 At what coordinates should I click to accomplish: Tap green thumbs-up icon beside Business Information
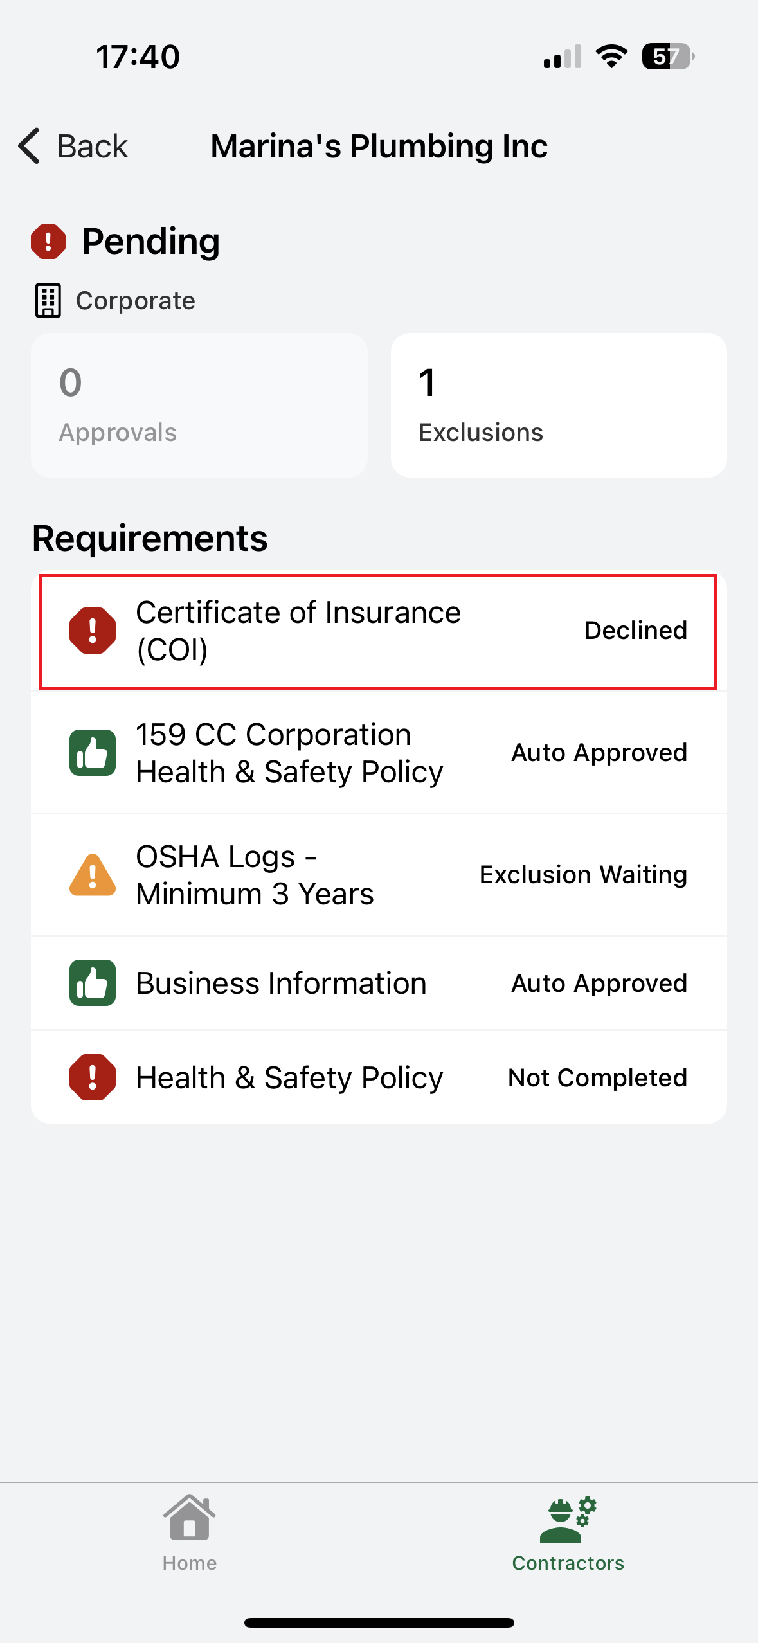tap(93, 983)
